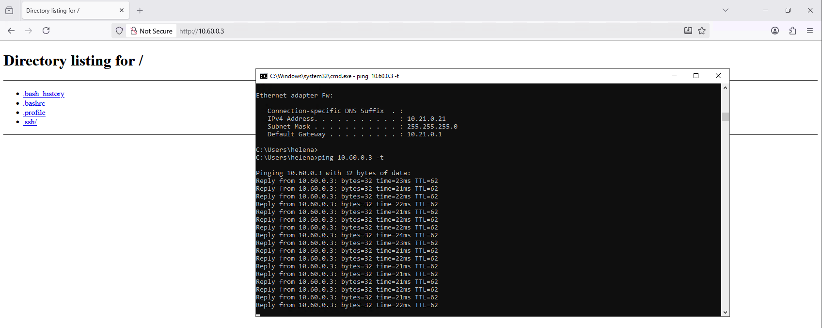
Task: Click the address bar URL field
Action: pos(388,31)
